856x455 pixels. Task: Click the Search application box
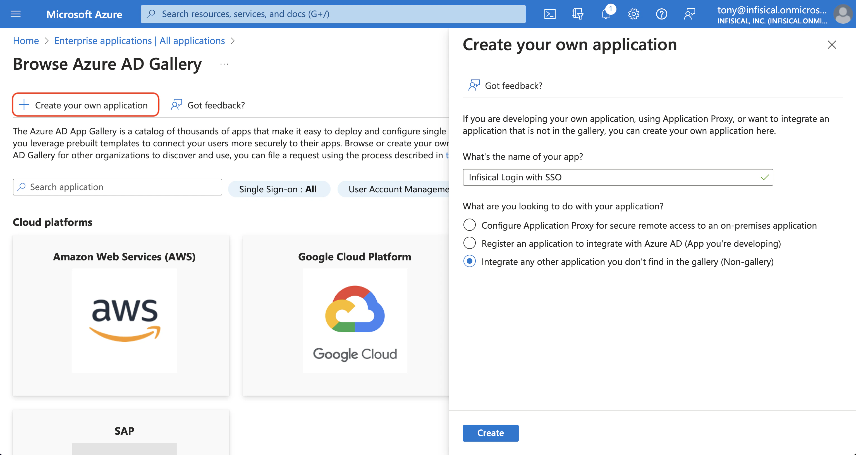[x=117, y=187]
